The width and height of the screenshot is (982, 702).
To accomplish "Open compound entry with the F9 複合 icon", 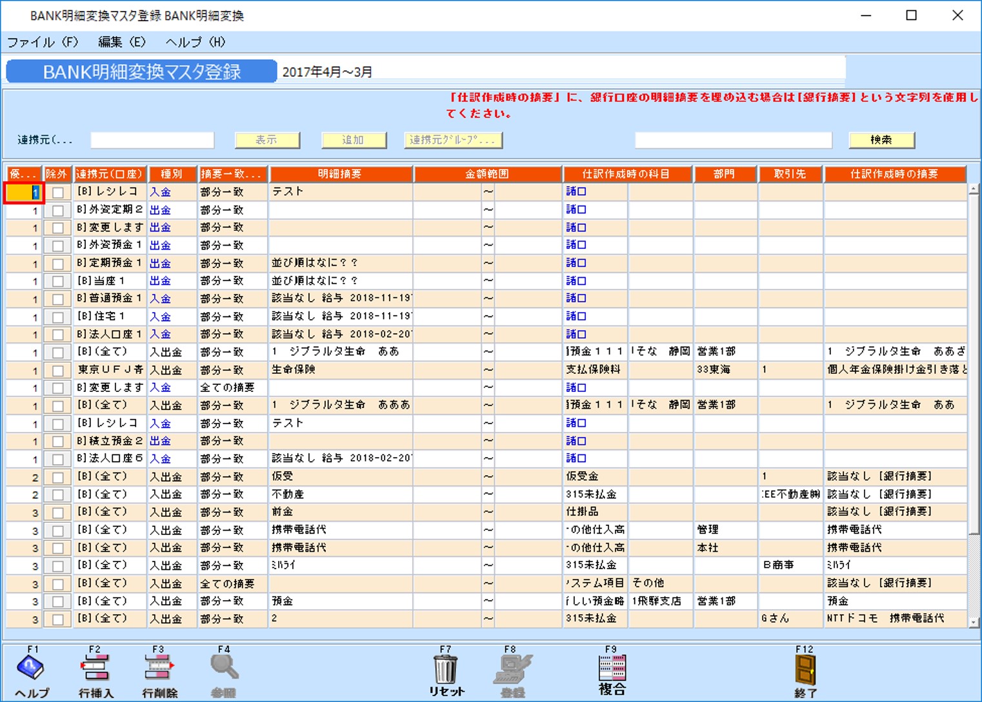I will [x=612, y=670].
